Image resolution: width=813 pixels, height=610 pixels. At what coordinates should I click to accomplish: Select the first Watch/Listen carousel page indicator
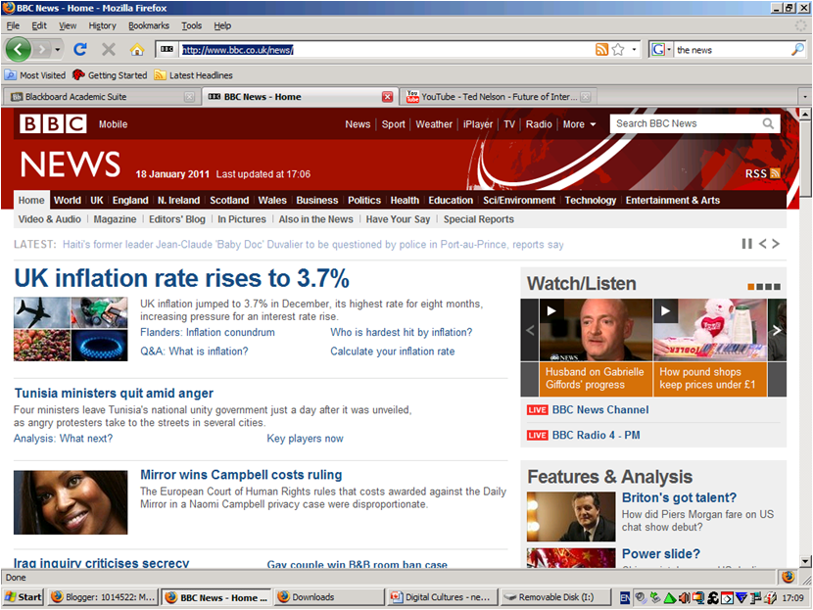pos(750,287)
